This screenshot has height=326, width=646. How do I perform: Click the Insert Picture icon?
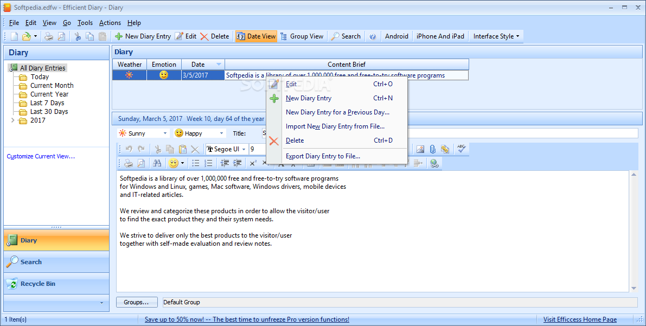pyautogui.click(x=420, y=149)
